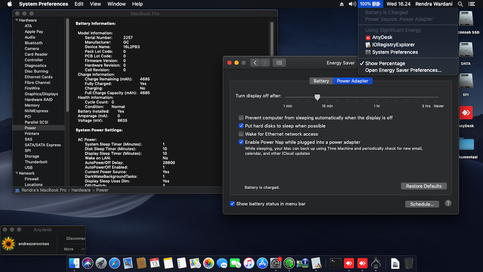
Task: Click System Preferences gear in Dock
Action: 276,263
